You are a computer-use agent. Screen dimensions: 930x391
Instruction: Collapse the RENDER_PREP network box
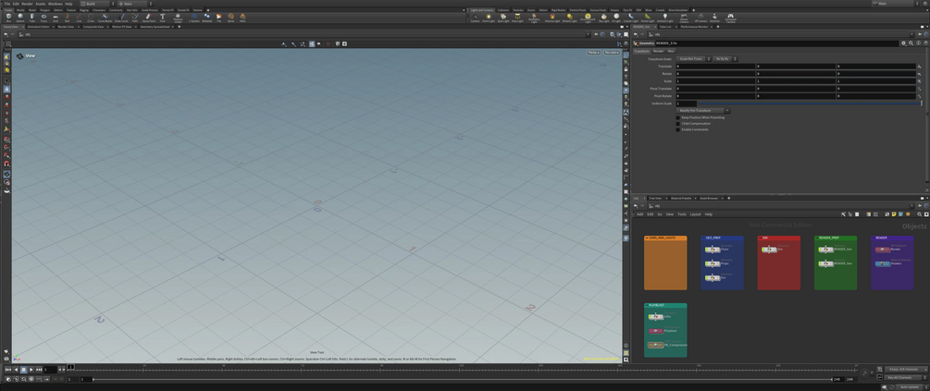(x=817, y=238)
